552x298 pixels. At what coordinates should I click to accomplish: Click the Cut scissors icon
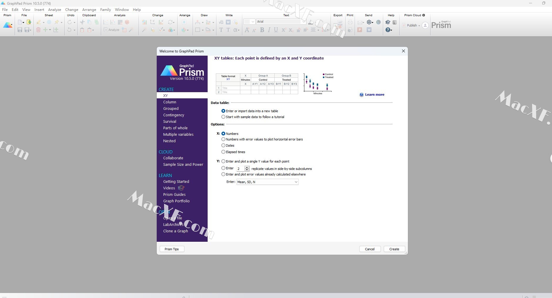[x=82, y=22]
